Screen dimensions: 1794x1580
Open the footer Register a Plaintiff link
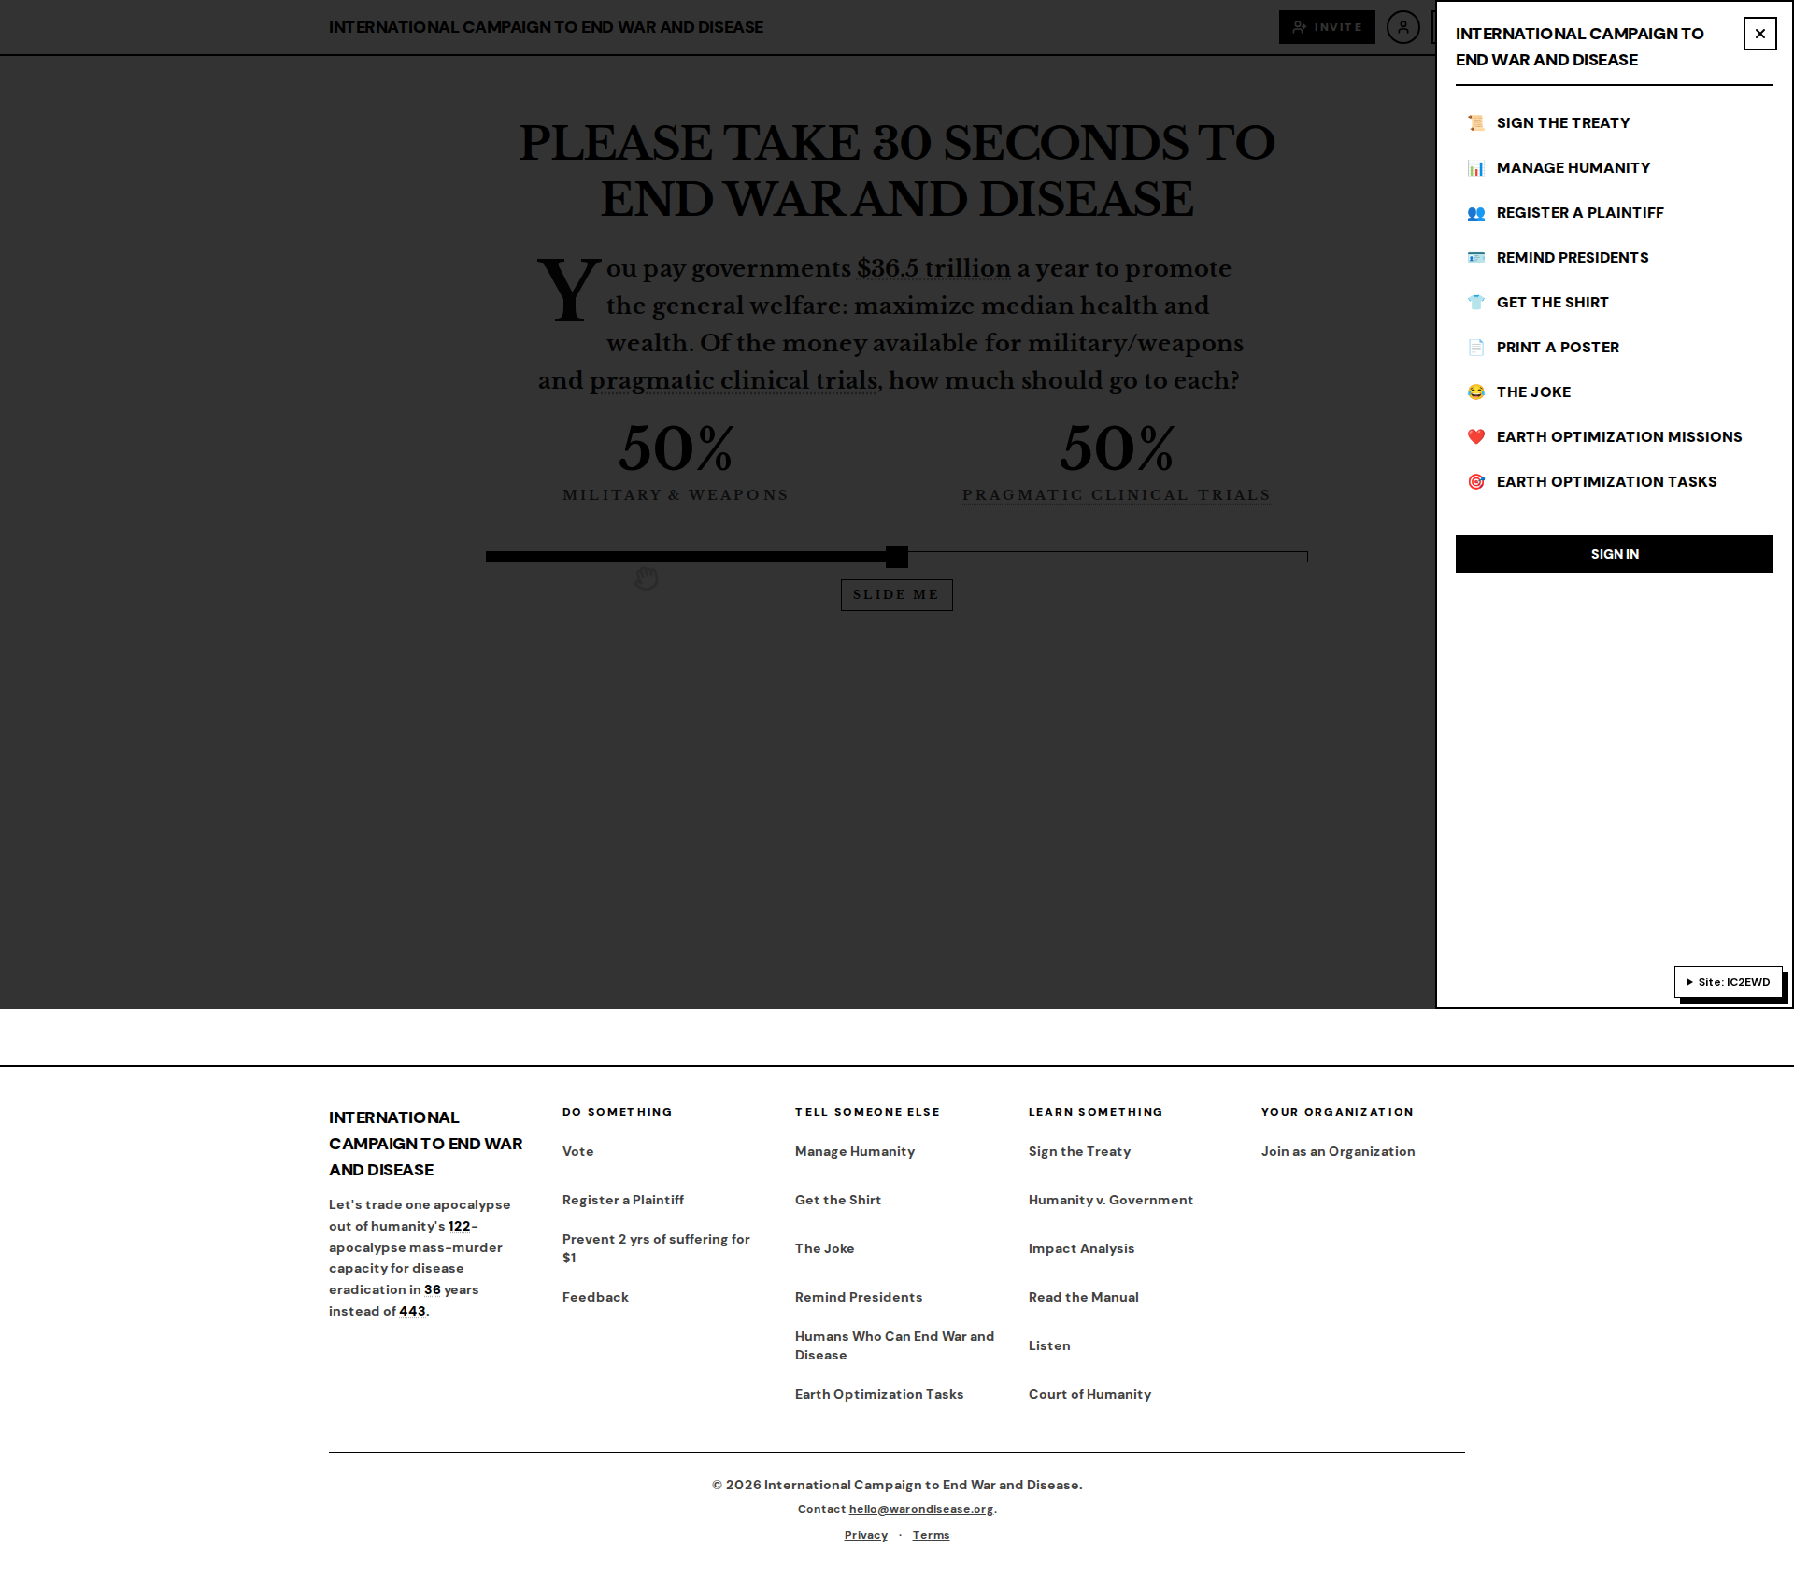click(622, 1200)
